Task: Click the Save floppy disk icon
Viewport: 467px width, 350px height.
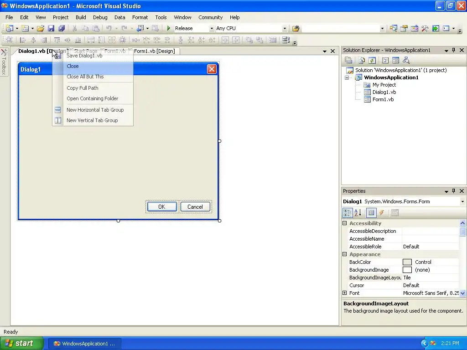Action: click(x=51, y=28)
